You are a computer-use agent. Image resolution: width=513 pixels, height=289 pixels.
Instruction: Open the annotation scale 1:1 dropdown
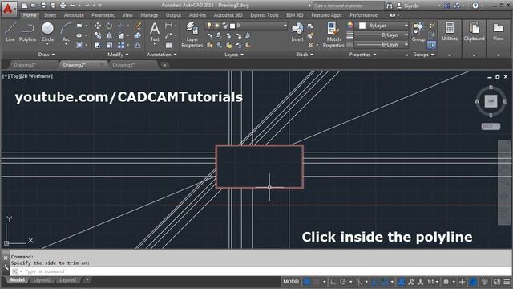(433, 282)
